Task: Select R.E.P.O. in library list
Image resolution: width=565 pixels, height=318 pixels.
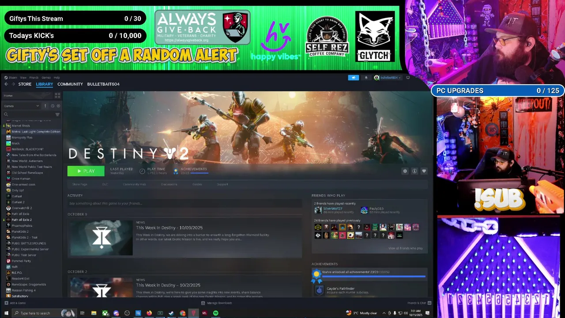Action: pyautogui.click(x=16, y=273)
